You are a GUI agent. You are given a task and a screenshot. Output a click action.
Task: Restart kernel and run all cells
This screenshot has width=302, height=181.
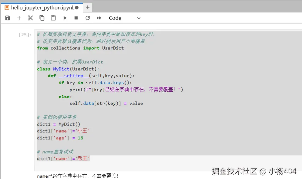[99, 18]
